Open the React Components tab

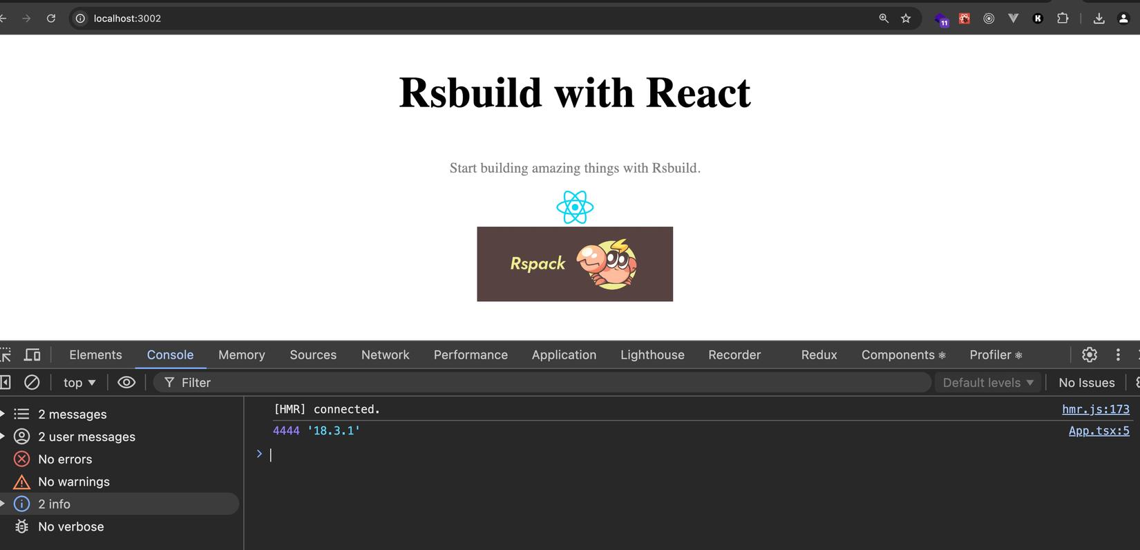pyautogui.click(x=903, y=354)
